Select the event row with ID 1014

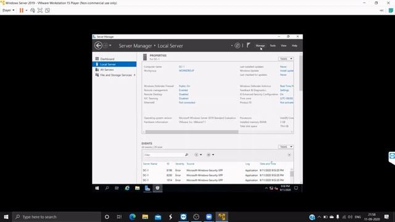[x=216, y=180]
